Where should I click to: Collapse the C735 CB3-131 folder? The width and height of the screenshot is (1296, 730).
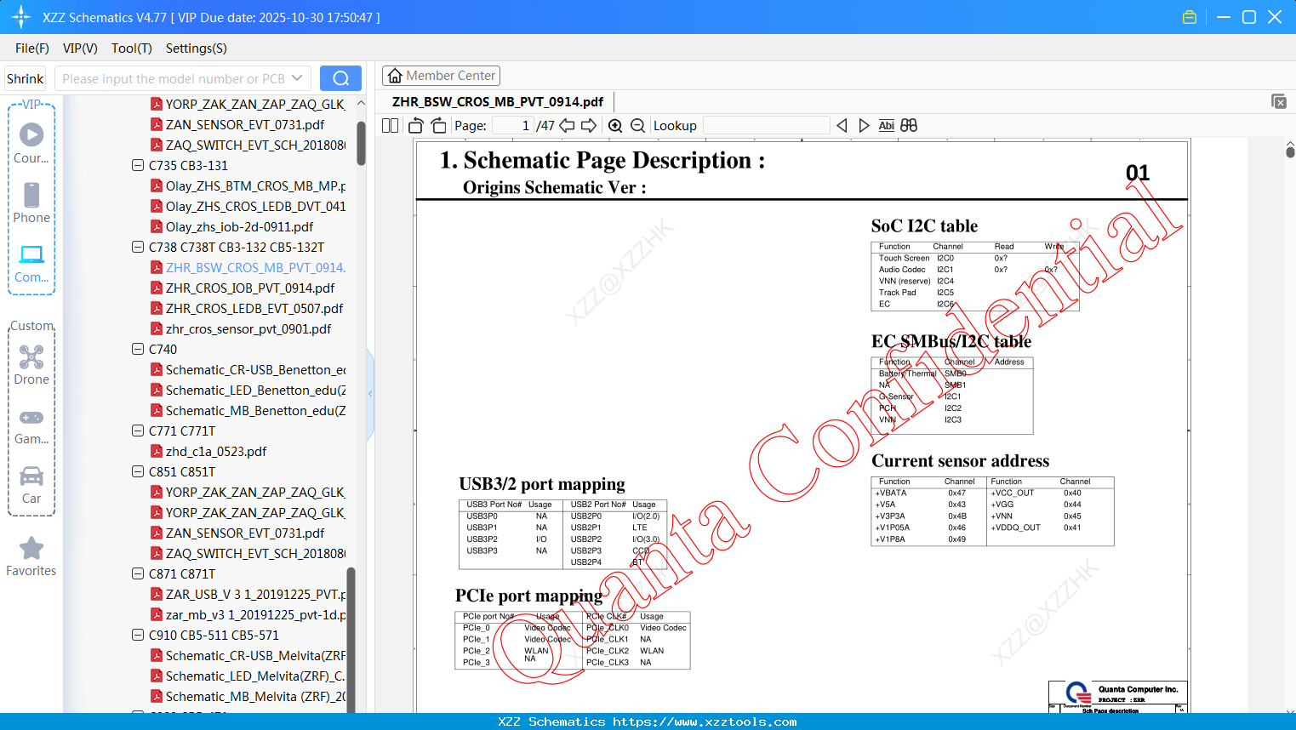[138, 165]
